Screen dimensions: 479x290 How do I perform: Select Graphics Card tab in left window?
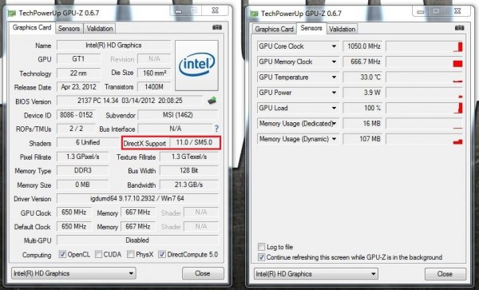(x=32, y=27)
